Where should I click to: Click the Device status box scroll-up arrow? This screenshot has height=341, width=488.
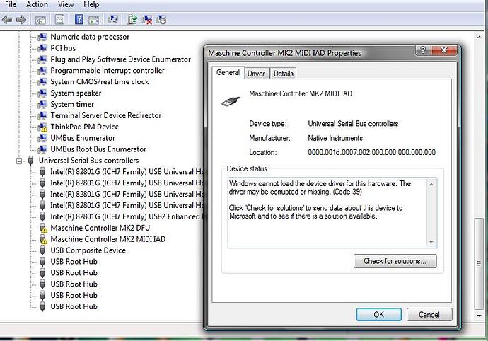(431, 185)
